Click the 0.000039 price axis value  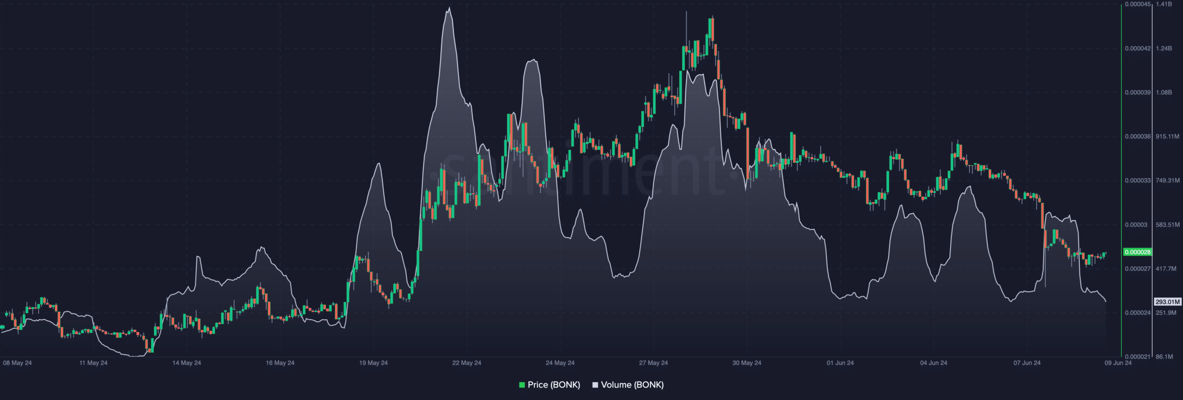tap(1138, 92)
